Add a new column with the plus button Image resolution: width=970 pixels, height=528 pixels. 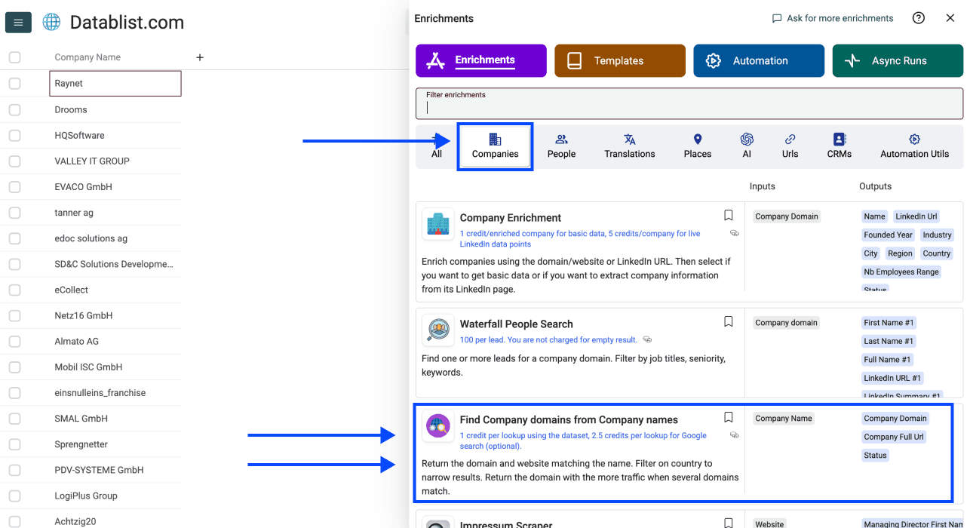point(199,57)
